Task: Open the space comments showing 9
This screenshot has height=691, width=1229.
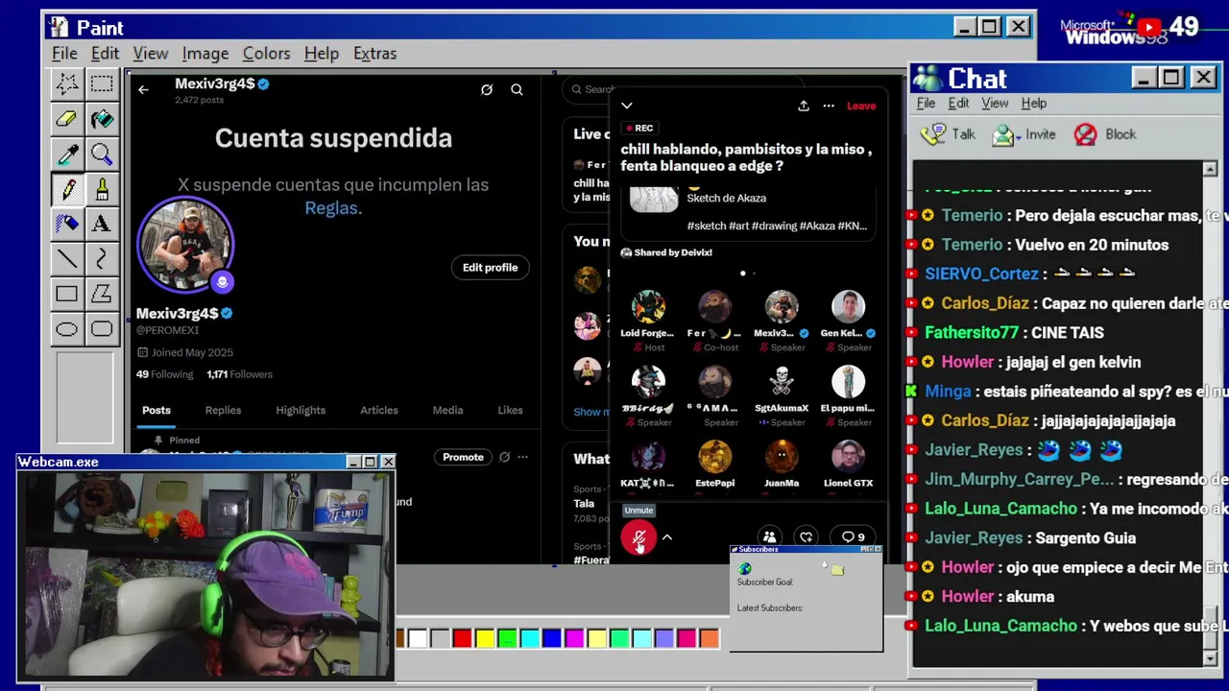Action: point(853,537)
